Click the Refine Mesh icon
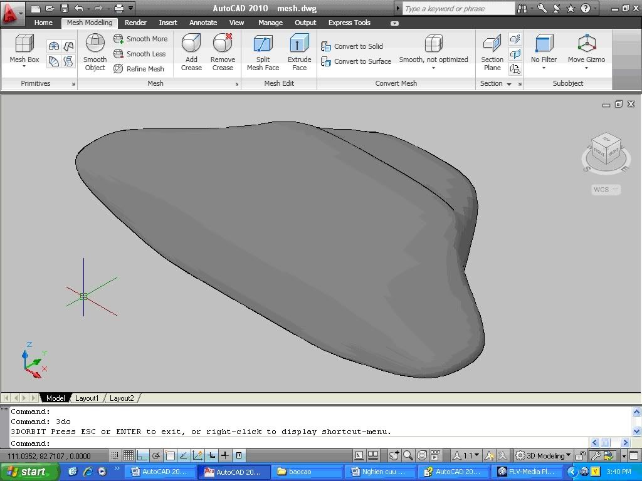642x481 pixels. coord(118,69)
